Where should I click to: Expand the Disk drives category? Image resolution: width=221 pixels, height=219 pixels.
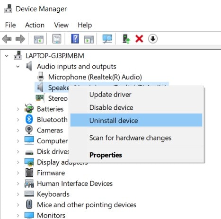tap(18, 151)
